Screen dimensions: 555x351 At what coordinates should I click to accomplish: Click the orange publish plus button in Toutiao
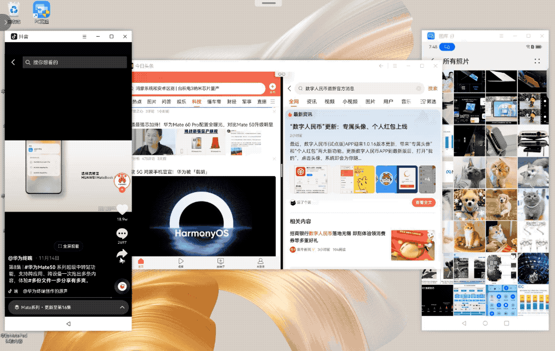272,87
